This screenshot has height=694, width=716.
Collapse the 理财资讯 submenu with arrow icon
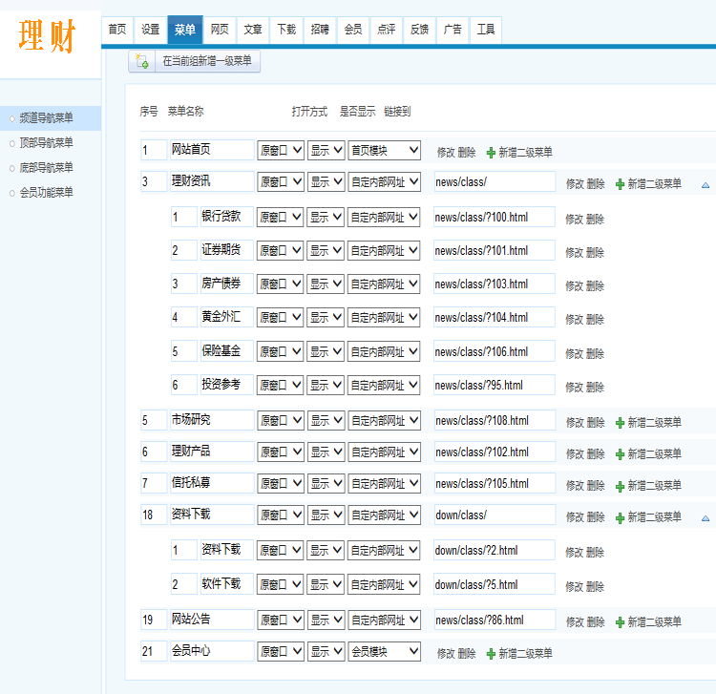(x=705, y=184)
